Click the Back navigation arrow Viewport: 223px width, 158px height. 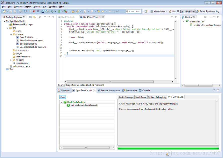point(103,11)
